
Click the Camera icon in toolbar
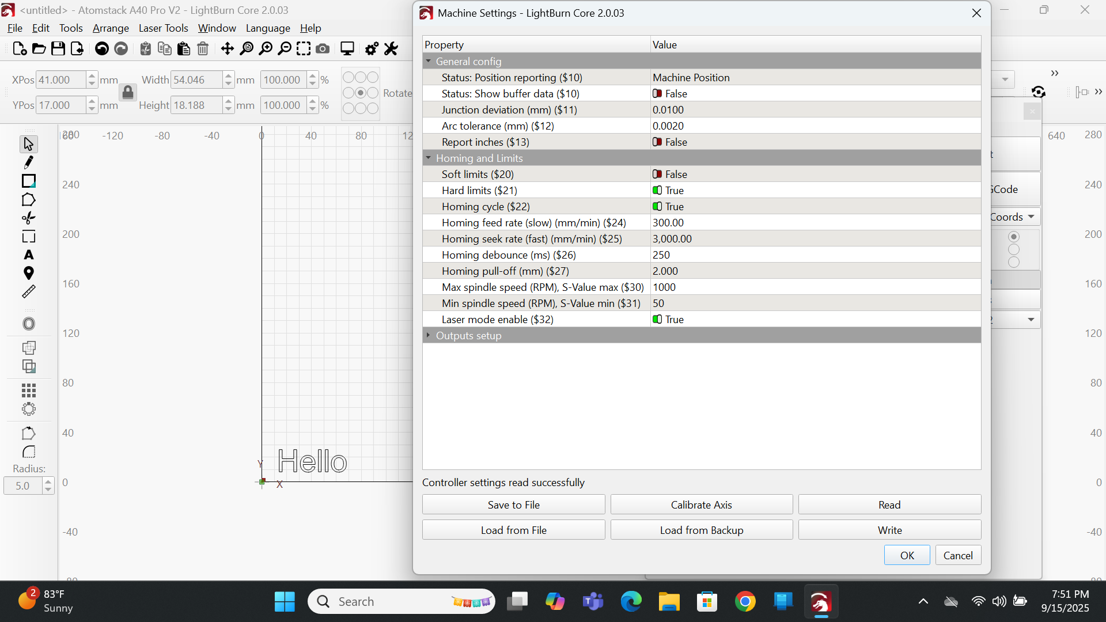[x=323, y=49]
